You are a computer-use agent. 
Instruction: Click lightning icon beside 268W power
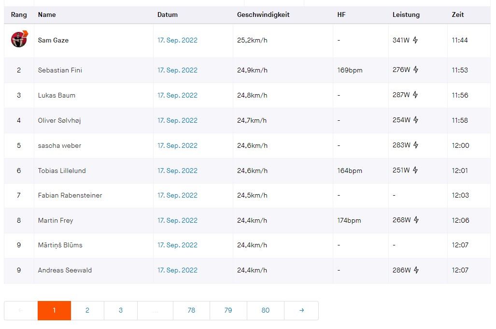coord(416,220)
